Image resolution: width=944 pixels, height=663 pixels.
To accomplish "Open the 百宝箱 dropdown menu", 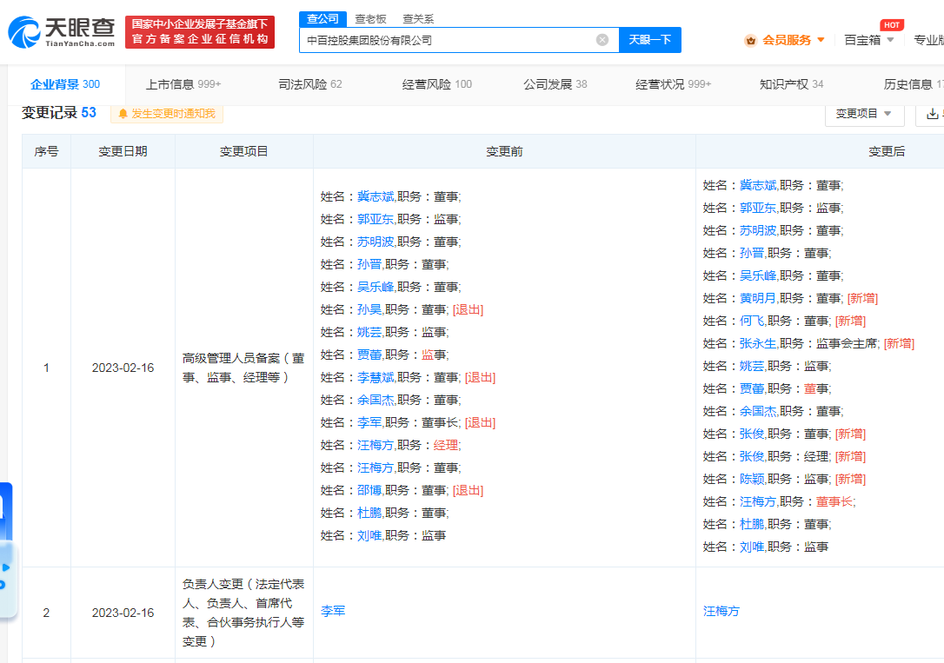I will coord(868,40).
